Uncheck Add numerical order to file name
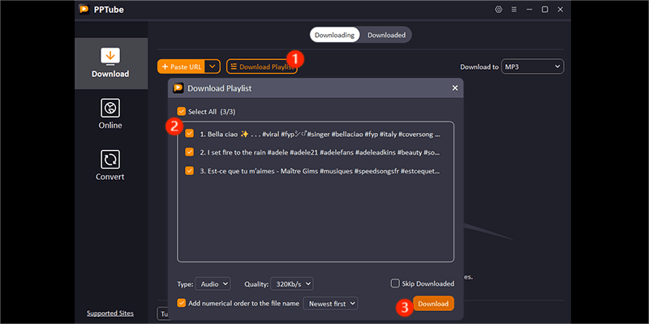The height and width of the screenshot is (324, 649). [x=182, y=303]
